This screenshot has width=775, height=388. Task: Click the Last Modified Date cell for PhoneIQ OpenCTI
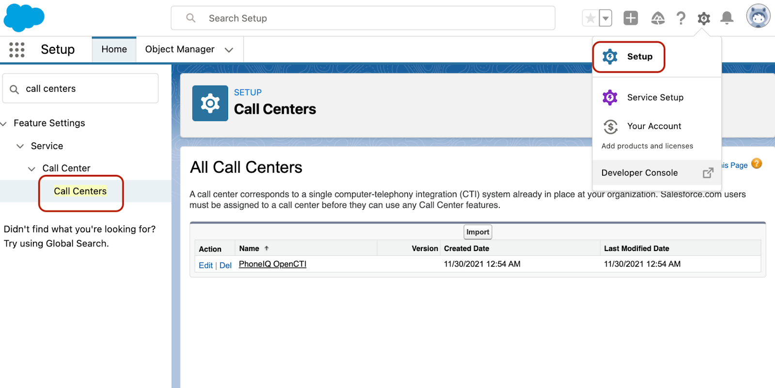click(642, 264)
